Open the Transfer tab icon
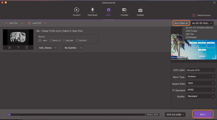This screenshot has height=120, width=217. tap(124, 10)
